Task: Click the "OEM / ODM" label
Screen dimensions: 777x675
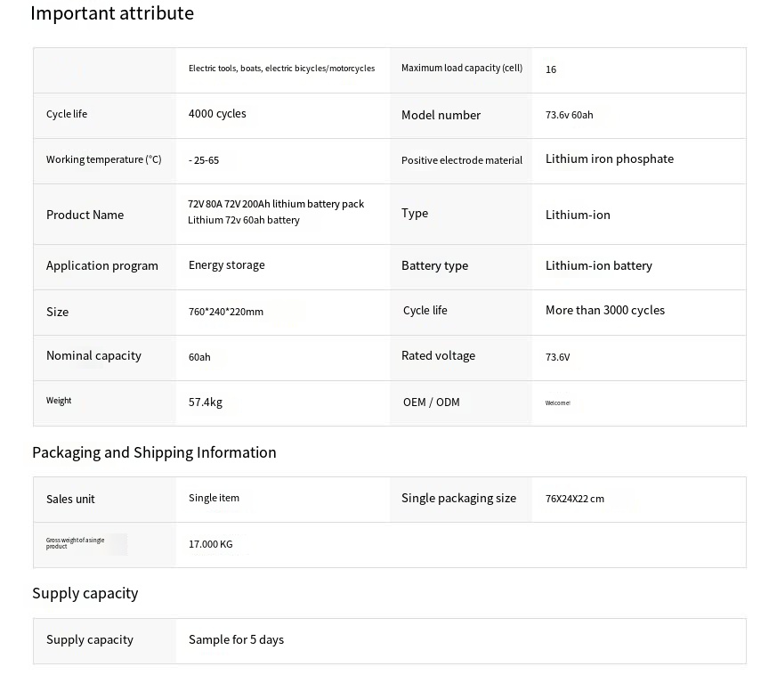Action: pos(432,403)
